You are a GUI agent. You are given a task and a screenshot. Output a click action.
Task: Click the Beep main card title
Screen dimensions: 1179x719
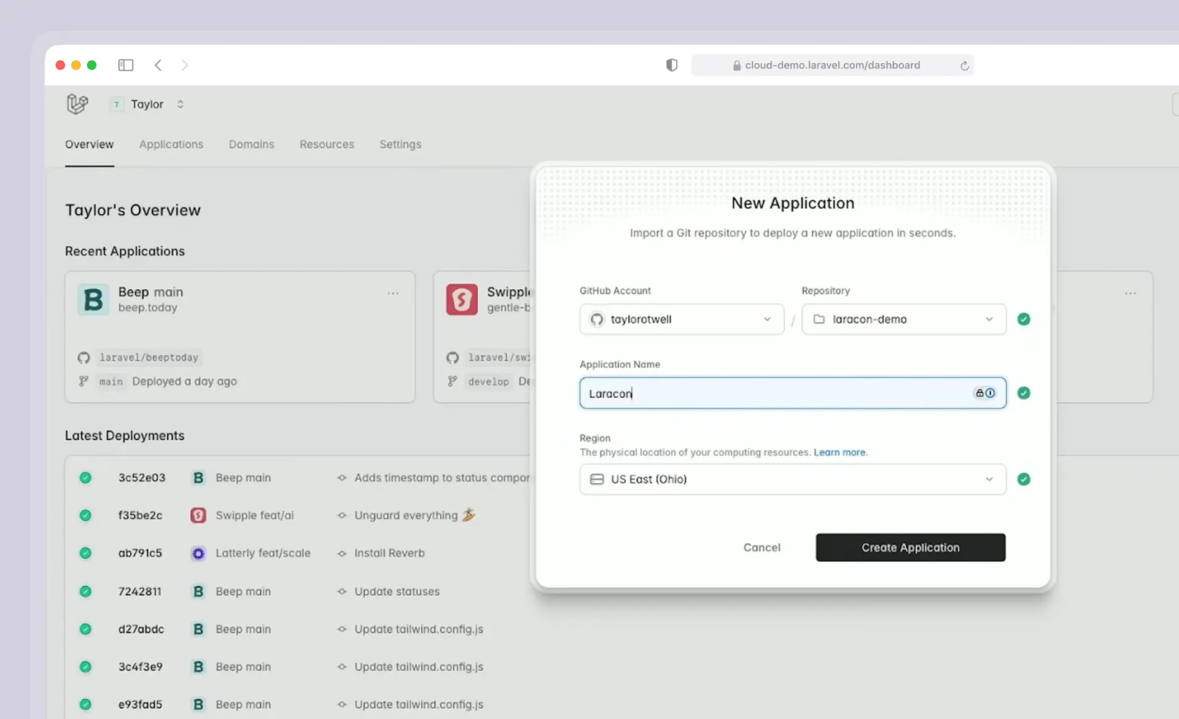point(150,292)
